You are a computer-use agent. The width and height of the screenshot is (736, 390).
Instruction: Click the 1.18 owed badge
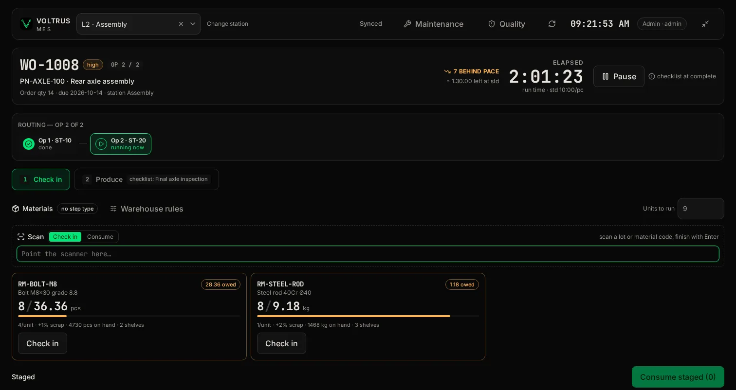click(462, 284)
